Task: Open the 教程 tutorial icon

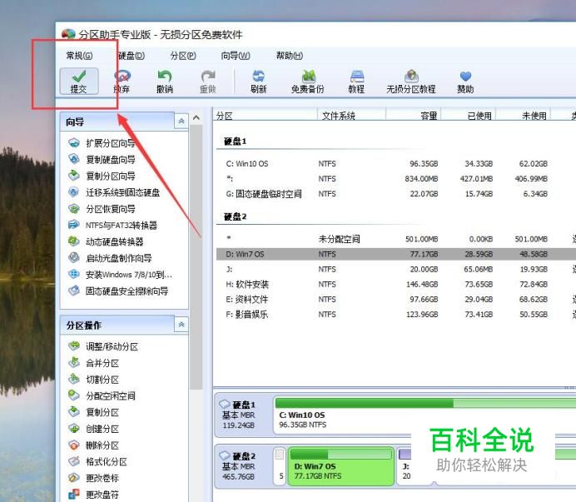Action: tap(356, 76)
